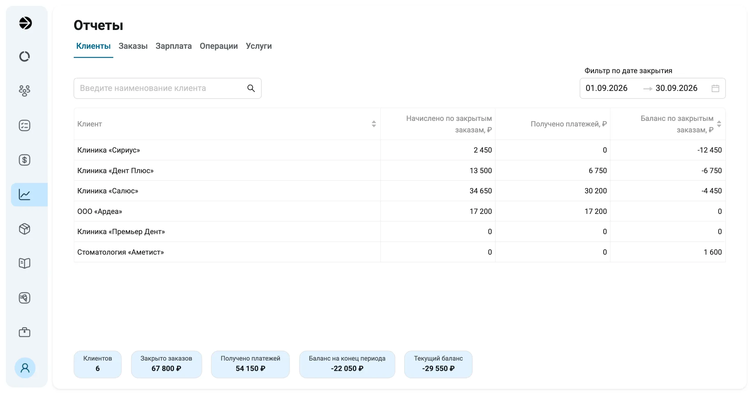This screenshot has height=394, width=752.
Task: Open the calendar icon in date filter
Action: [x=715, y=88]
